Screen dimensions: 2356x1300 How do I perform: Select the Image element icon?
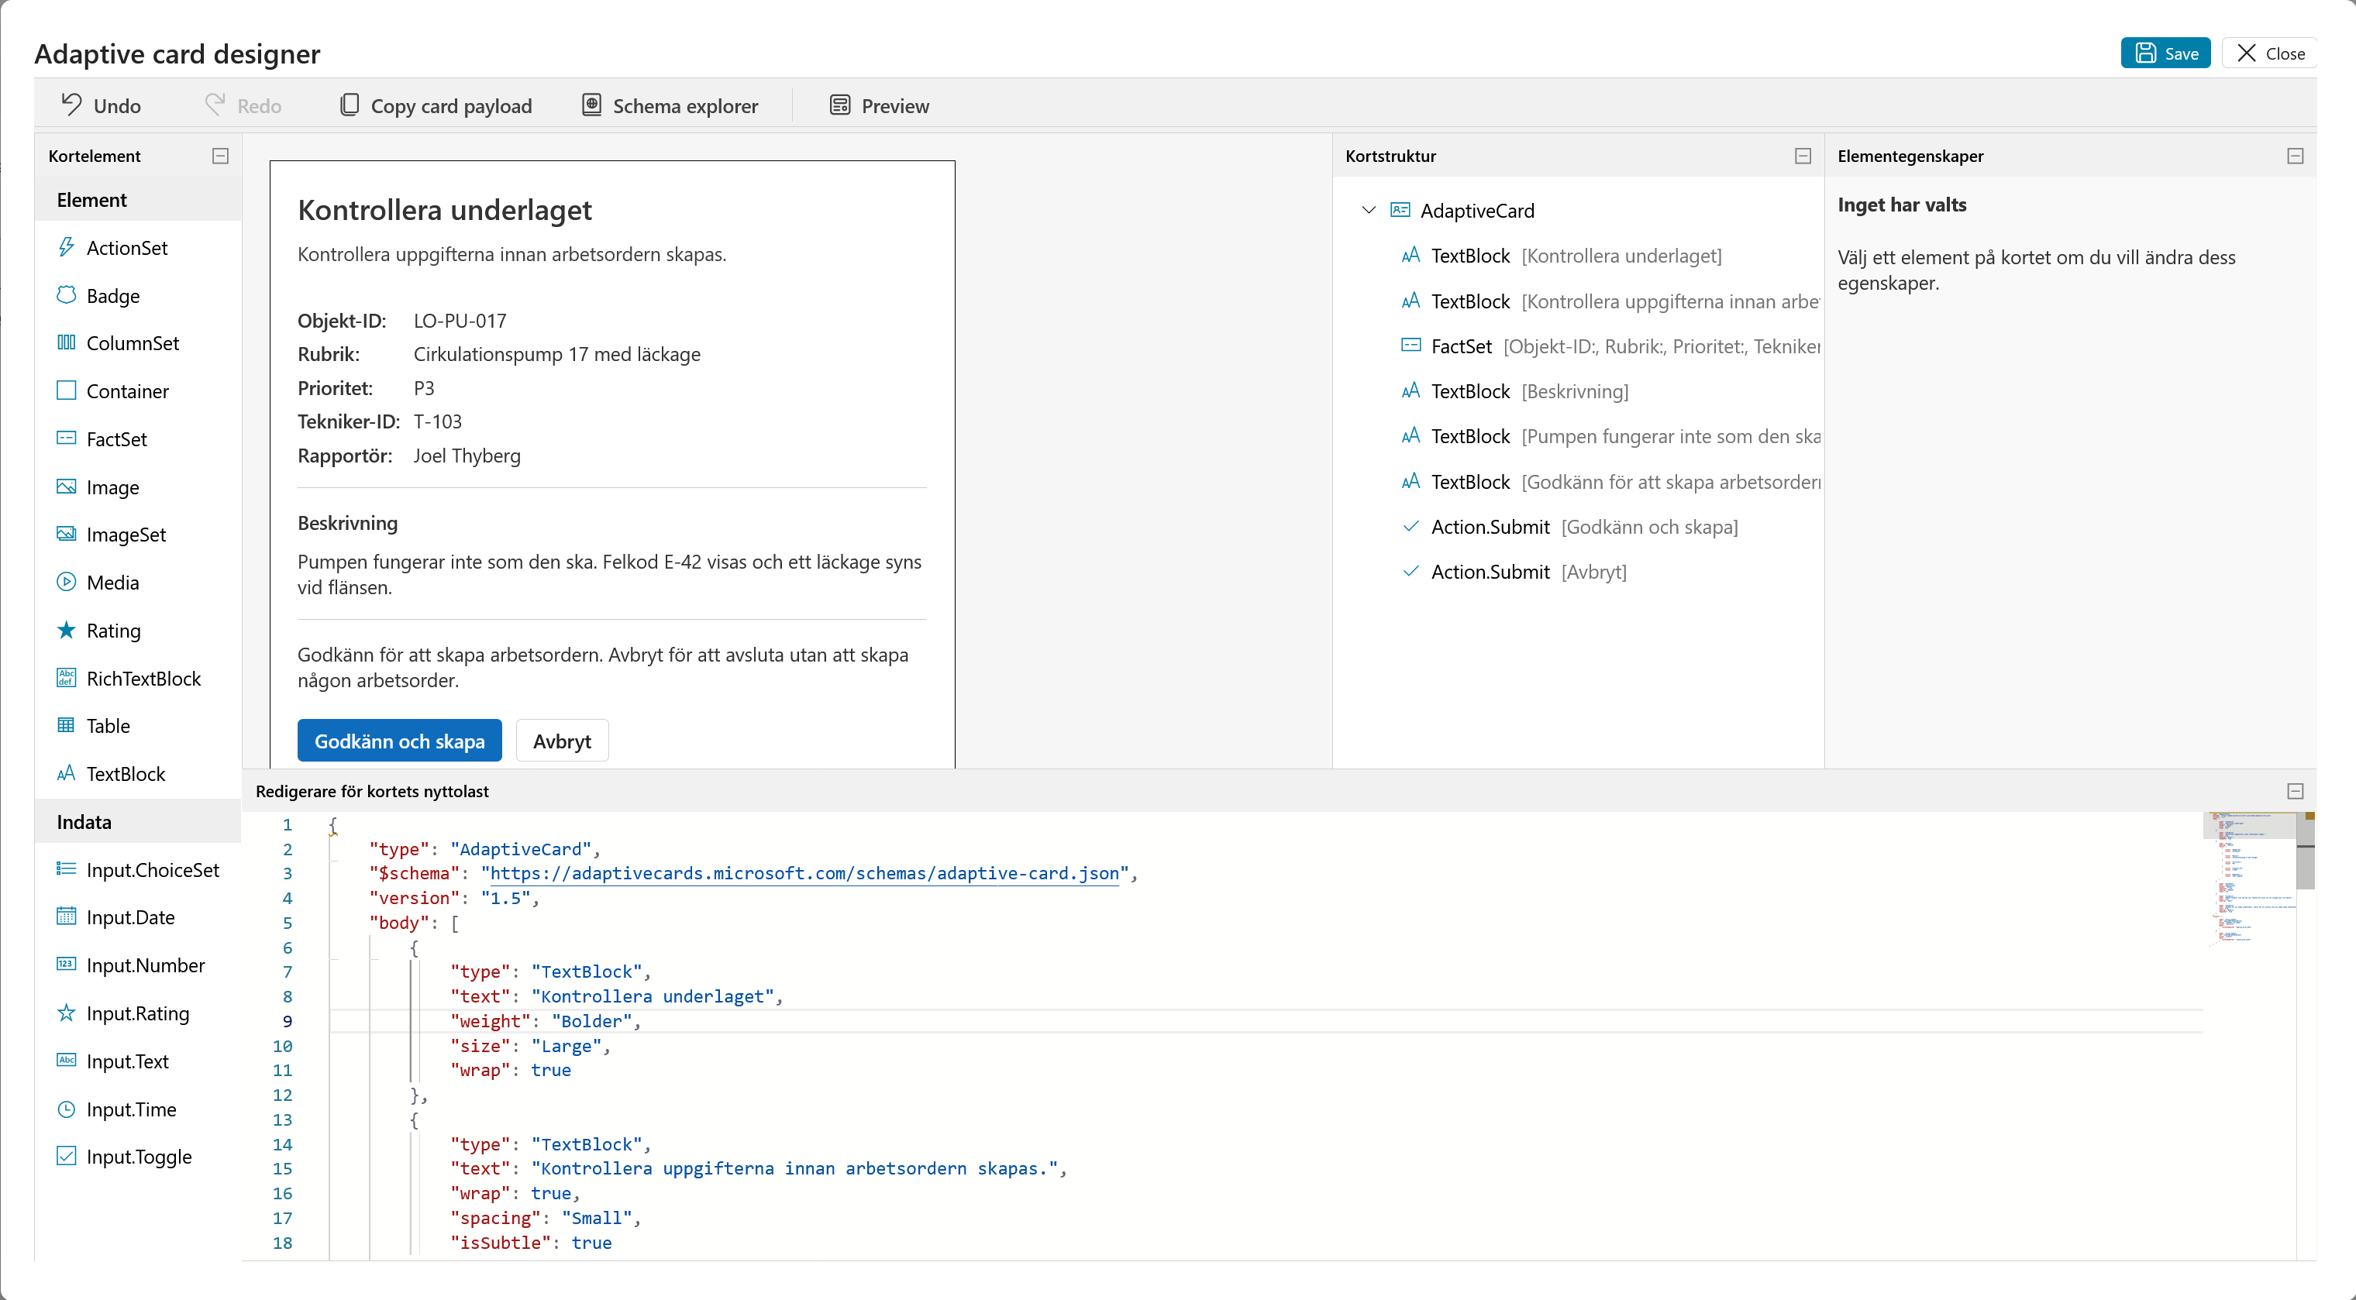pos(66,487)
